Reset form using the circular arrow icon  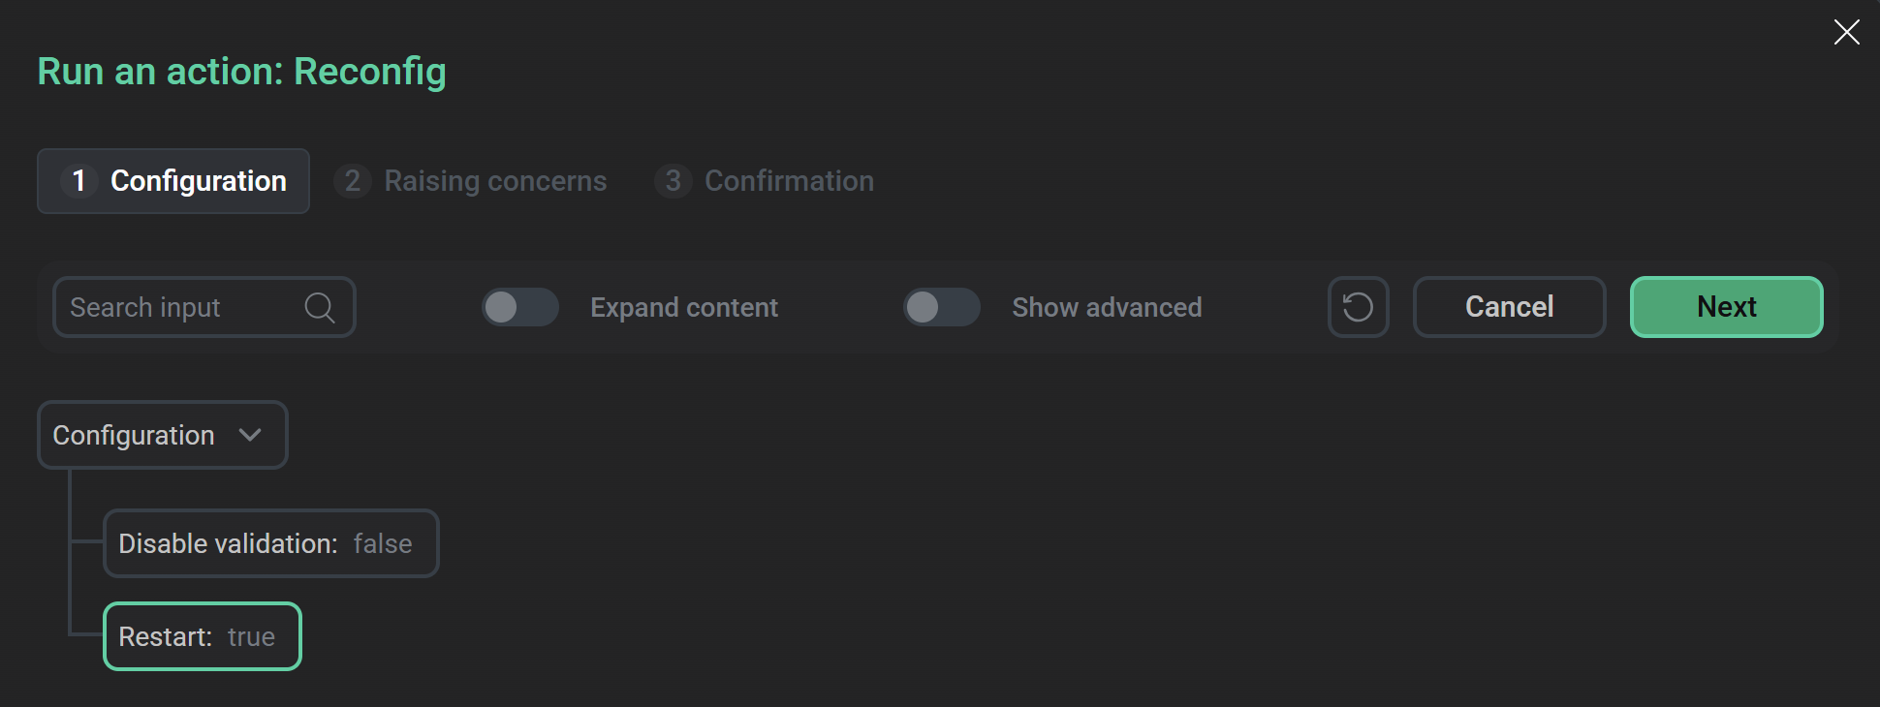click(1358, 307)
